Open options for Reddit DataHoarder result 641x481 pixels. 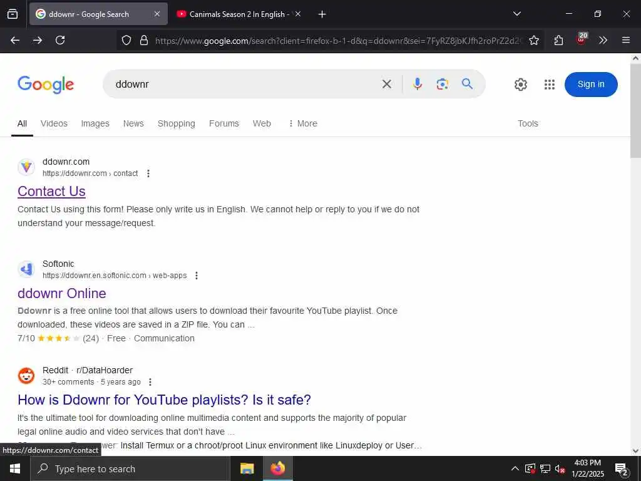[x=150, y=382]
